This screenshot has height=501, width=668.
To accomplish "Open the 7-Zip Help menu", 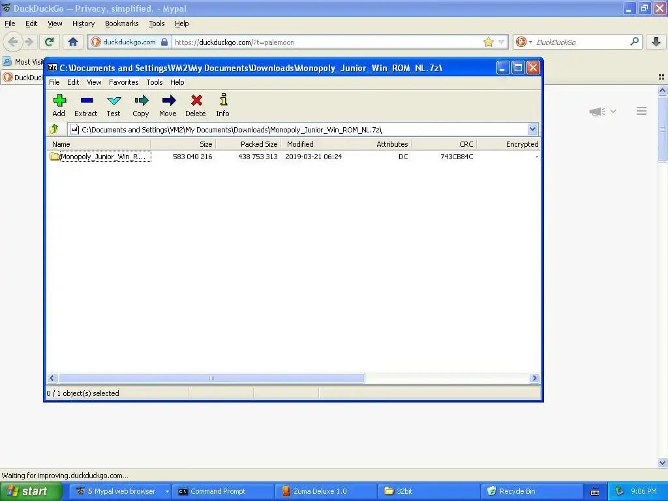I will point(177,82).
